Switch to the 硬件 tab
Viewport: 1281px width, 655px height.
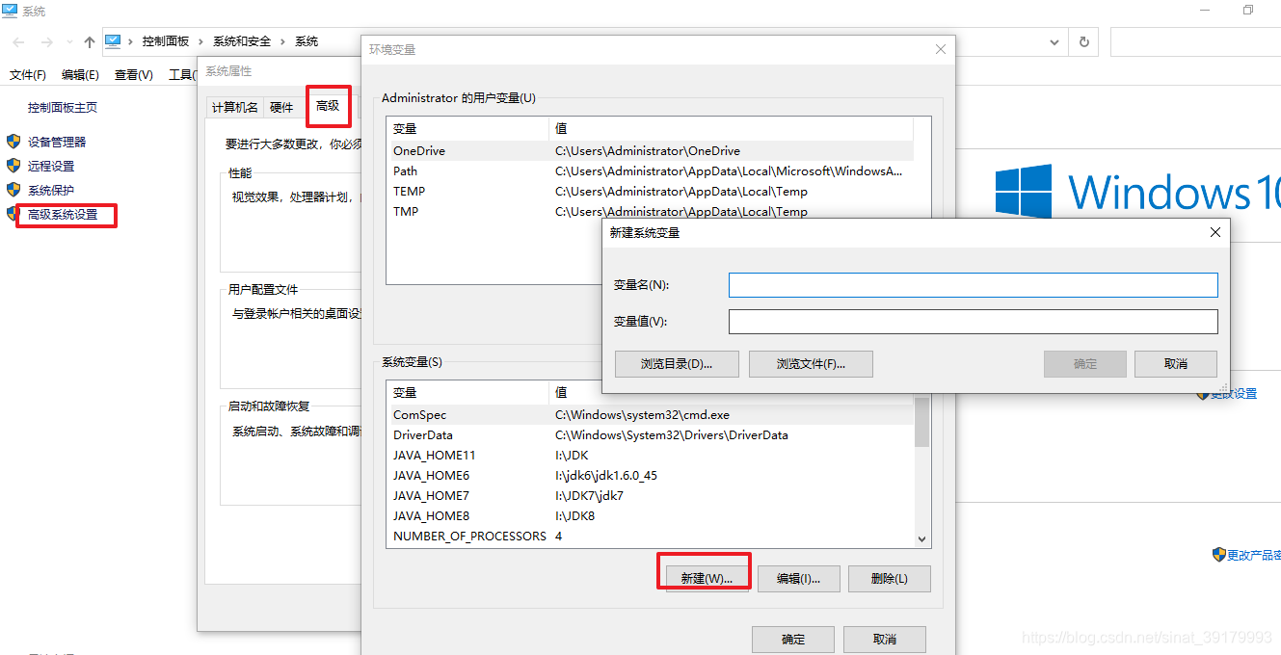pyautogui.click(x=281, y=107)
